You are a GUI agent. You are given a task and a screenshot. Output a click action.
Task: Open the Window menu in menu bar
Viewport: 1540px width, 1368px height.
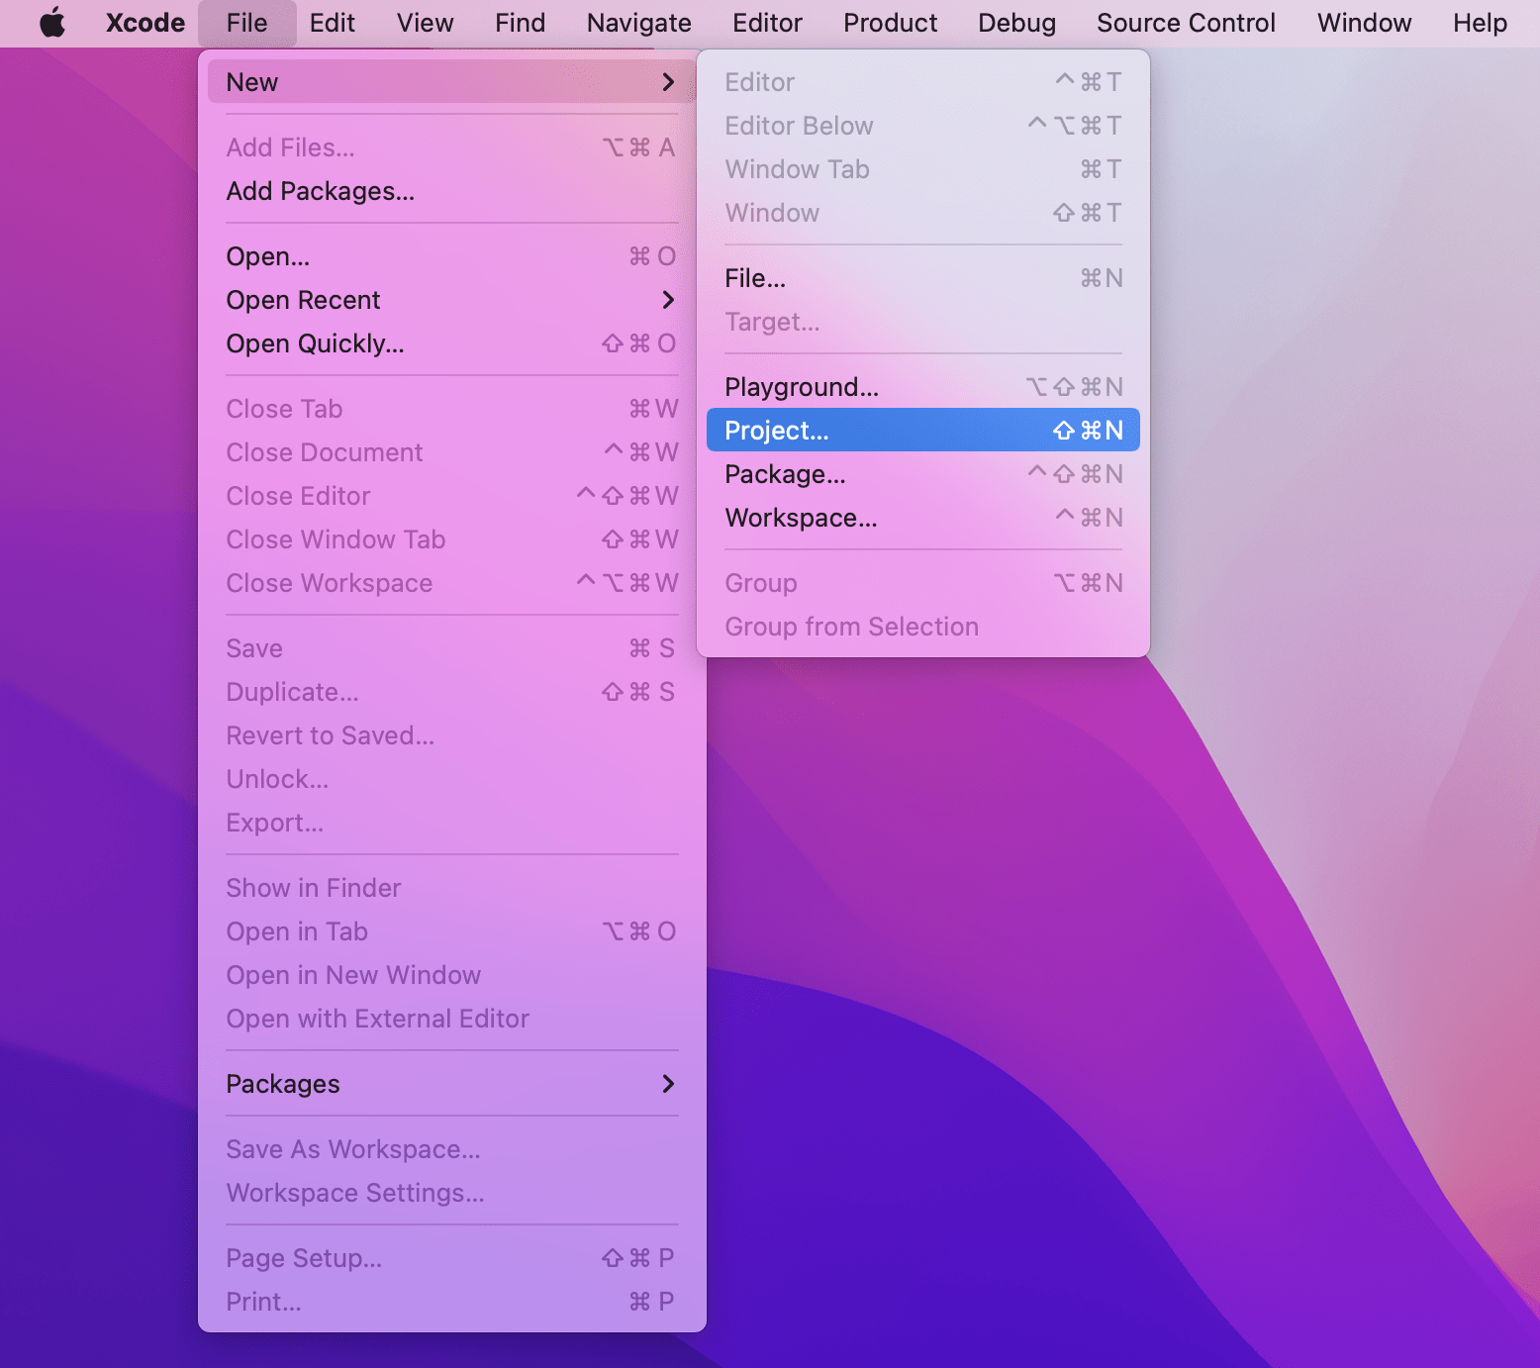[1364, 23]
